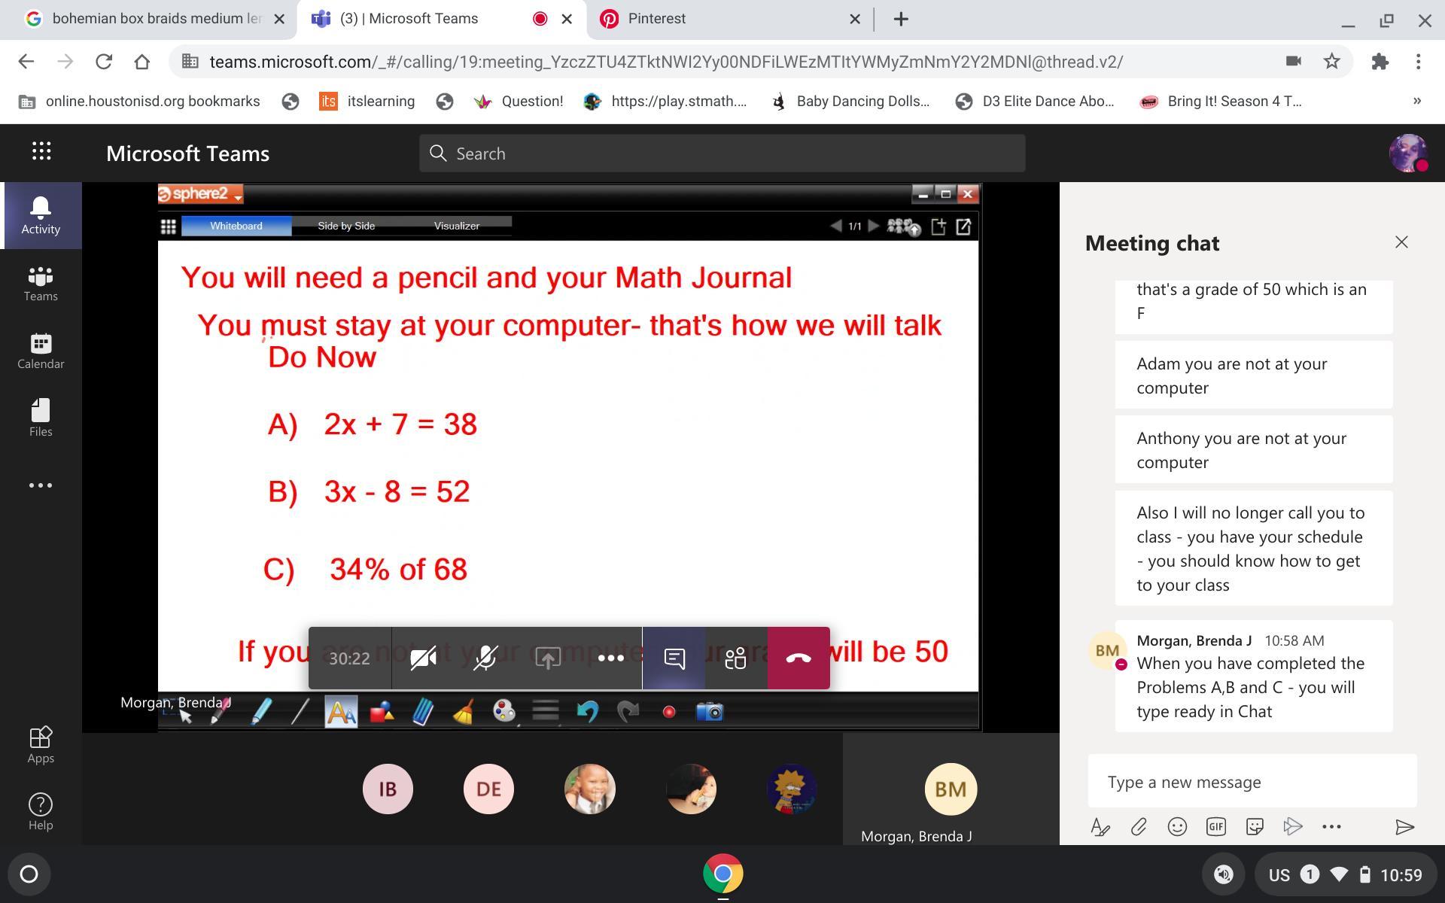Screen dimensions: 1445x903
Task: Toggle the meeting chat panel button
Action: pyautogui.click(x=674, y=658)
